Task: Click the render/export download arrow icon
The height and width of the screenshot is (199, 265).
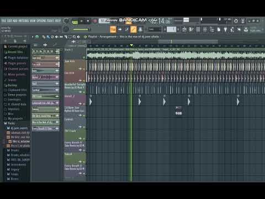Action: click(x=246, y=29)
